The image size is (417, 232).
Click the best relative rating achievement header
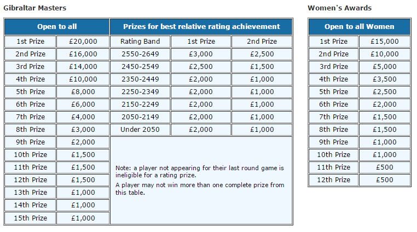[201, 27]
